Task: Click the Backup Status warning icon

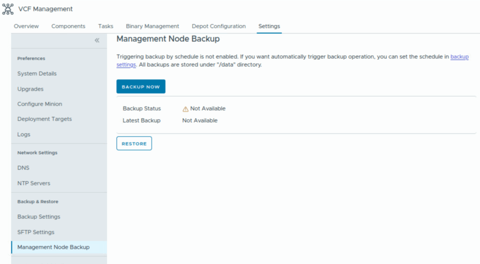Action: point(186,109)
